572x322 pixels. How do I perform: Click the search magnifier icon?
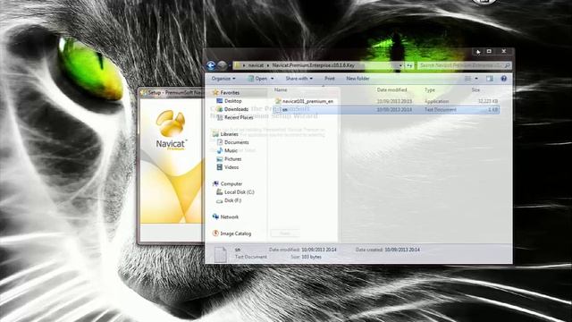click(x=507, y=65)
